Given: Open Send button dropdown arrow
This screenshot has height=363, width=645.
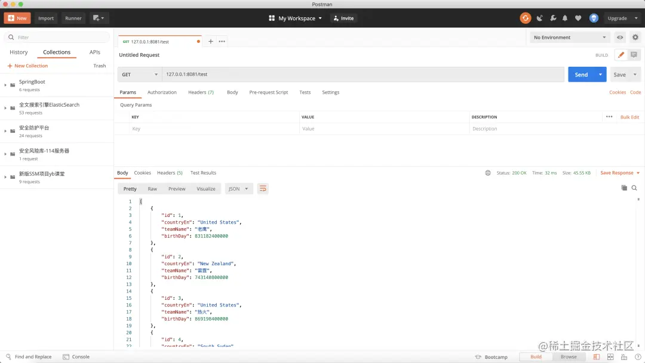Looking at the screenshot, I should tap(601, 75).
